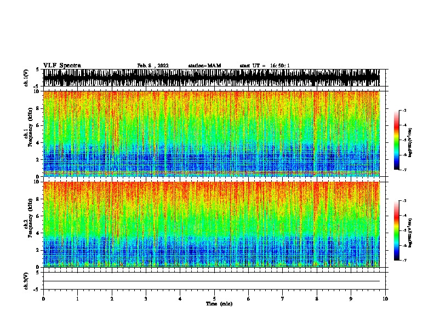Click the "-7" label on ch.2 colorbar
This screenshot has height=335, width=434.
point(404,261)
